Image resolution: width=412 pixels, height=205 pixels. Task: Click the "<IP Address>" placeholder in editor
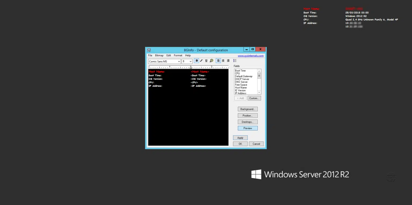198,86
